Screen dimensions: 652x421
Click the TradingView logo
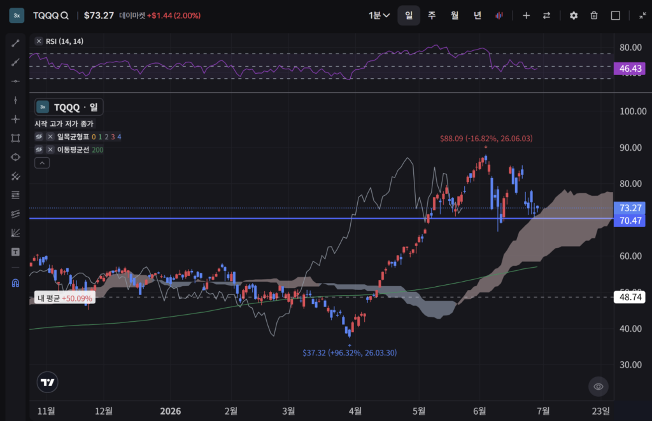coord(47,382)
